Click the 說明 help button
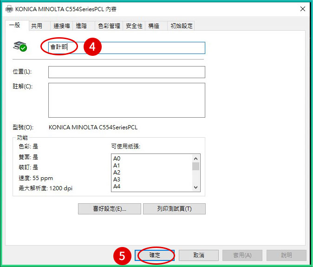 click(x=287, y=255)
